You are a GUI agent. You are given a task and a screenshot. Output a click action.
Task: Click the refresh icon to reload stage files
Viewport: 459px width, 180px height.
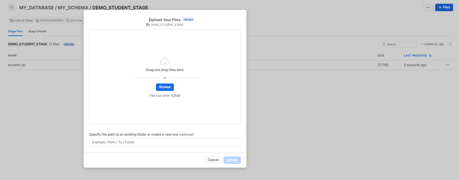pyautogui.click(x=450, y=44)
